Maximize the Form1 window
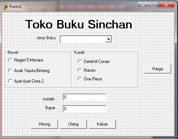The image size is (178, 139). (153, 5)
